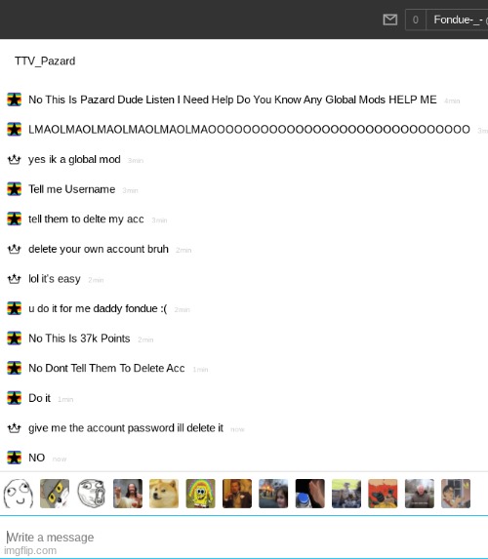This screenshot has height=559, width=488.
Task: Focus the Write a message field
Action: (x=244, y=538)
